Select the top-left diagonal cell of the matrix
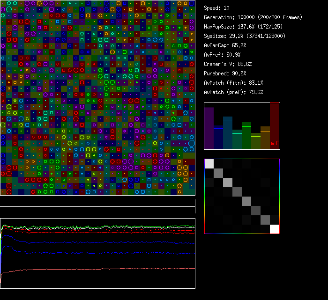Viewport: 328px width, 300px height. coord(209,163)
